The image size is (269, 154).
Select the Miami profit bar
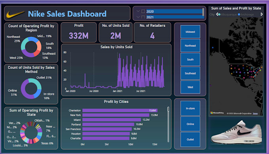tap(112, 120)
